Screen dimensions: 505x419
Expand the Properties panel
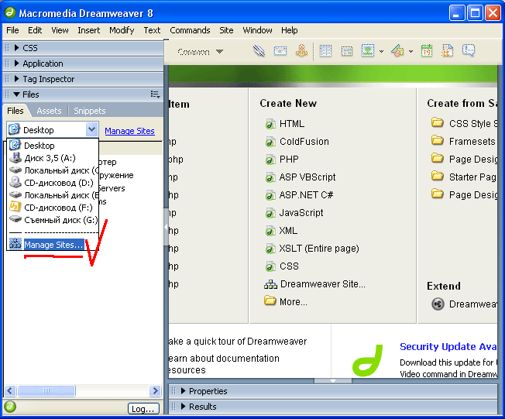coord(183,391)
